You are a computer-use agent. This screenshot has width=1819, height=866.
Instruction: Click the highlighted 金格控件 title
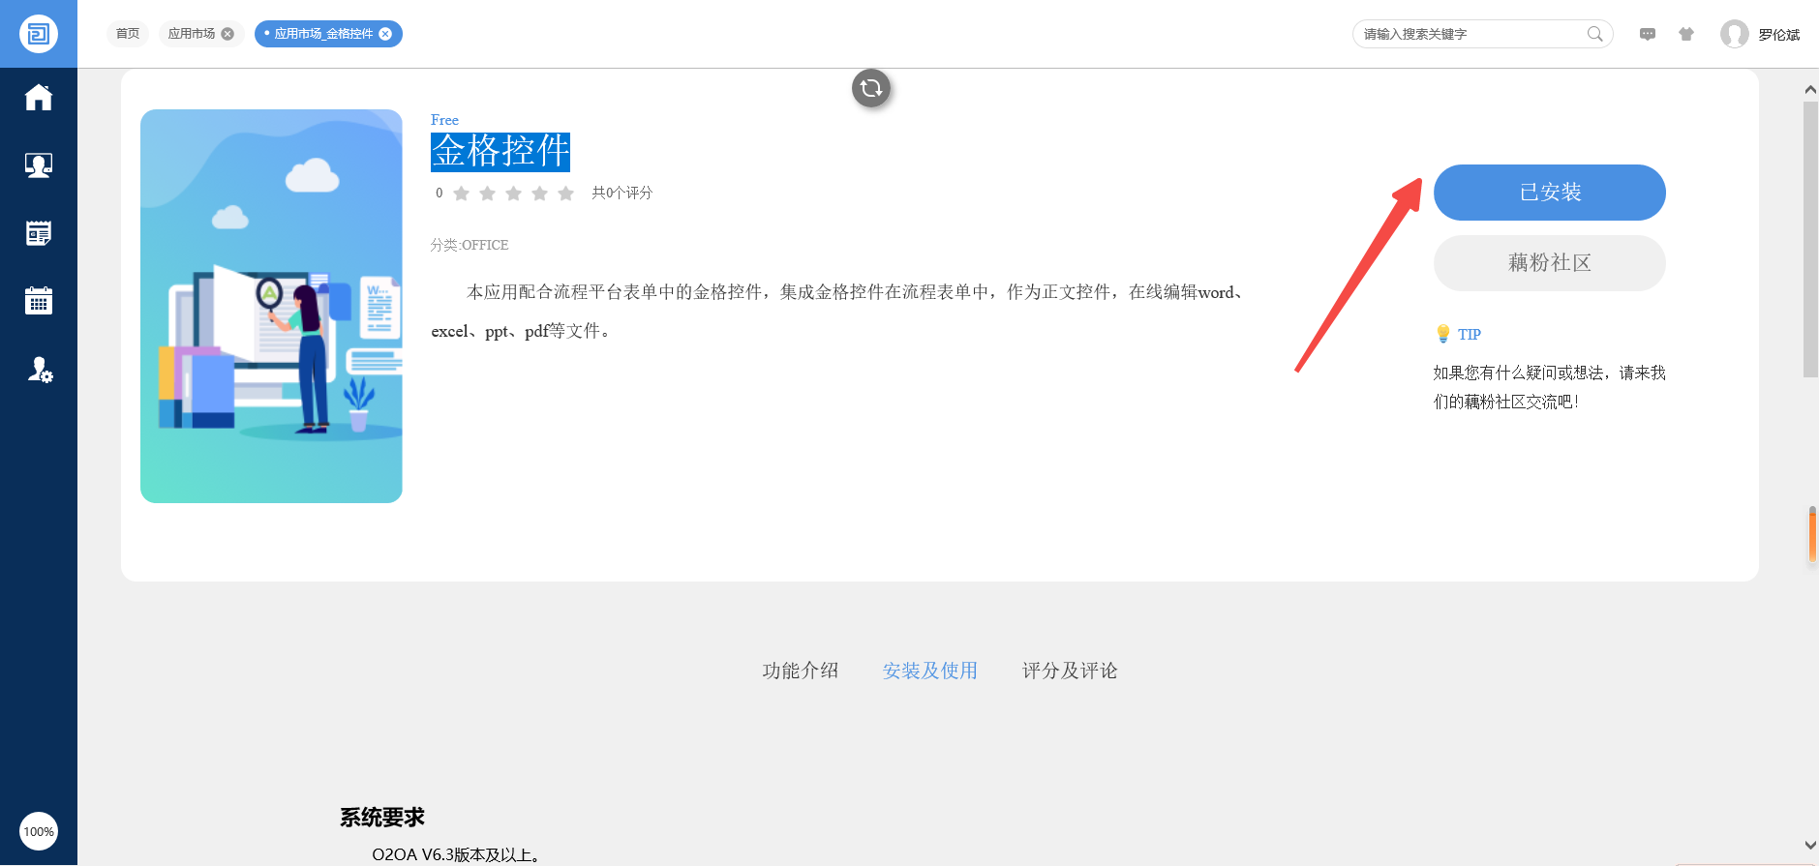500,152
